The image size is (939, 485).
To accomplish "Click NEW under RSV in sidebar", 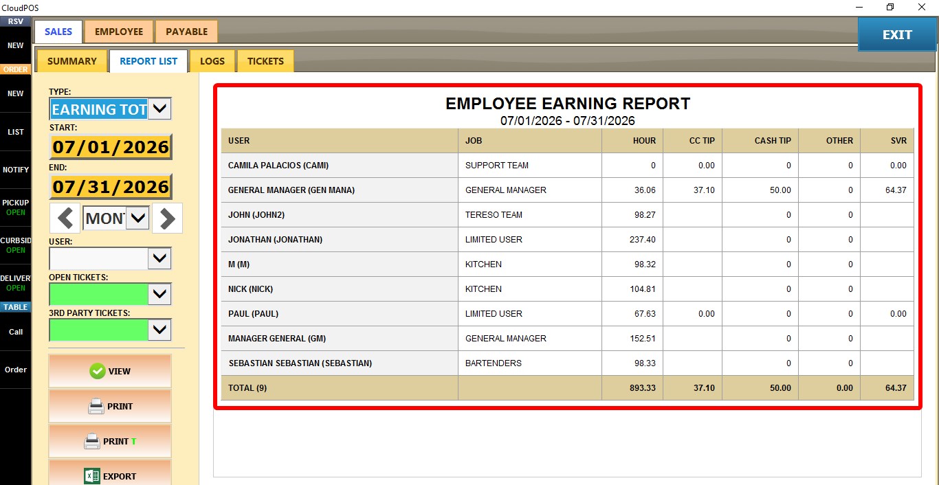I will (15, 45).
